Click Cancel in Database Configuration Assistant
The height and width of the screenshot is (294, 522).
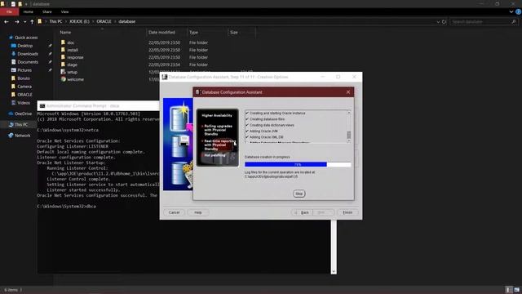[x=174, y=212]
